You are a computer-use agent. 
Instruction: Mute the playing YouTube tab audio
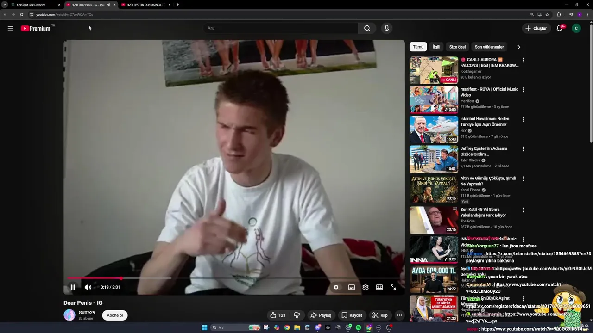click(109, 5)
